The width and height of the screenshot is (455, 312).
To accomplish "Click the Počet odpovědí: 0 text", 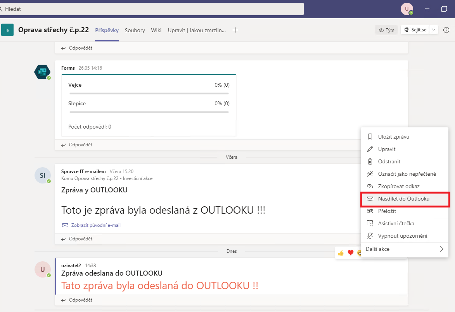I will [x=90, y=127].
